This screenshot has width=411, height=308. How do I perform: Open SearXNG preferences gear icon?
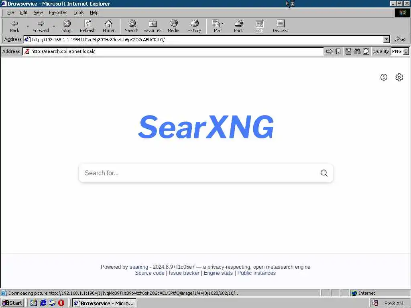pos(399,77)
